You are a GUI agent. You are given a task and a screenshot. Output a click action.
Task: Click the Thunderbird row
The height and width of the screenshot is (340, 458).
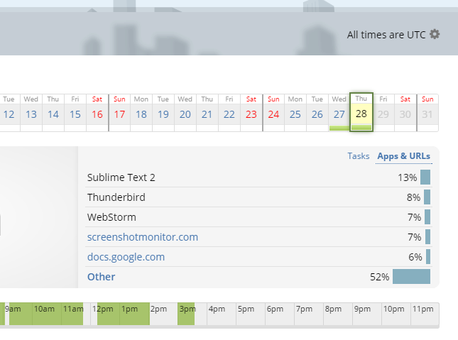pyautogui.click(x=258, y=197)
